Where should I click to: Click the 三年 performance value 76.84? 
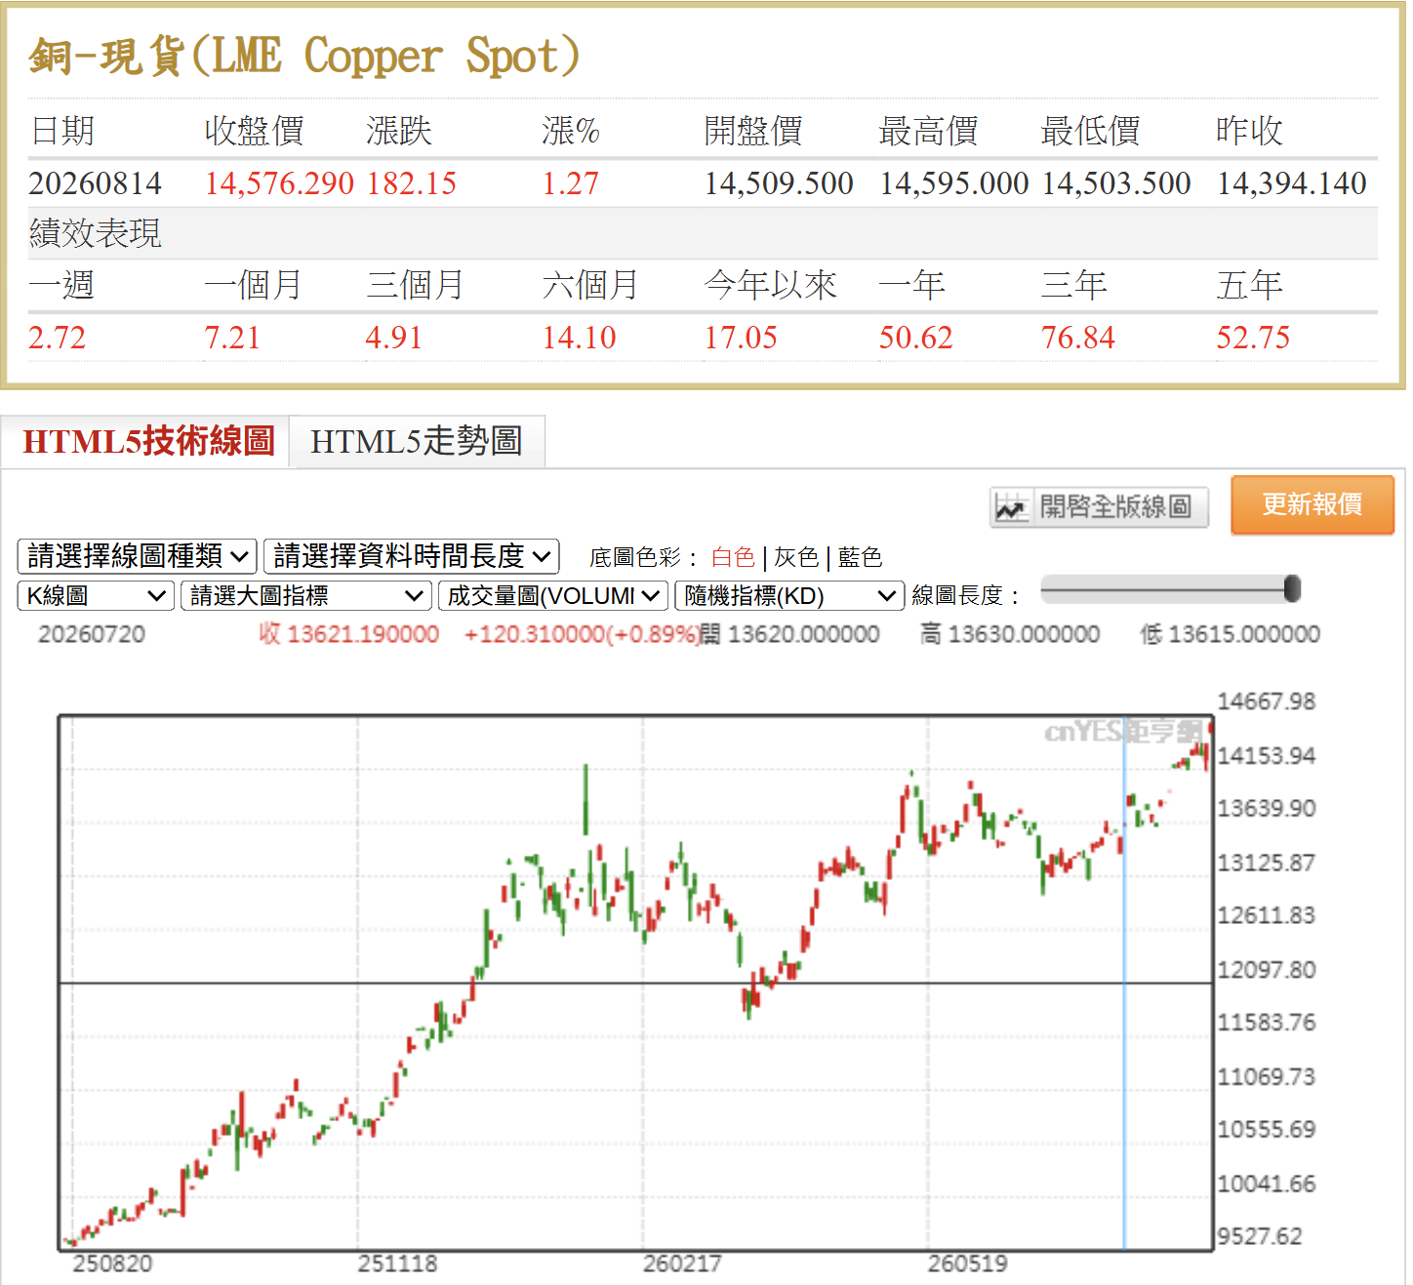1077,338
